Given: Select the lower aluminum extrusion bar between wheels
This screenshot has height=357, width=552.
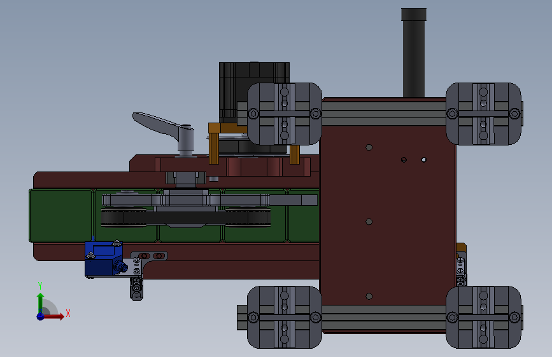Looking at the screenshot, I should tap(384, 318).
